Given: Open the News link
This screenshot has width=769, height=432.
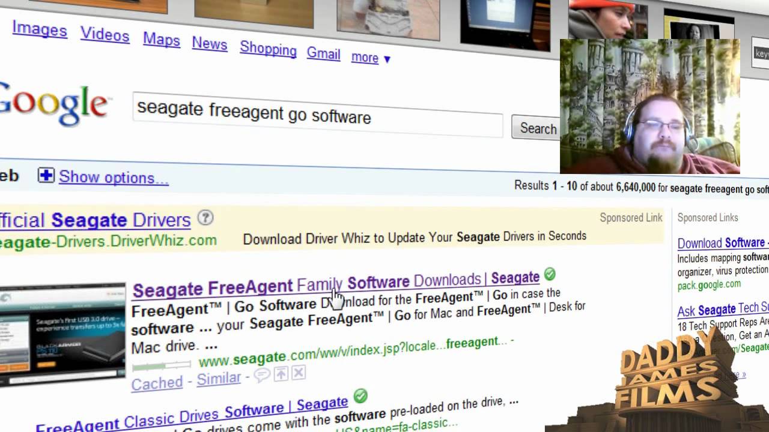Looking at the screenshot, I should click(x=210, y=44).
